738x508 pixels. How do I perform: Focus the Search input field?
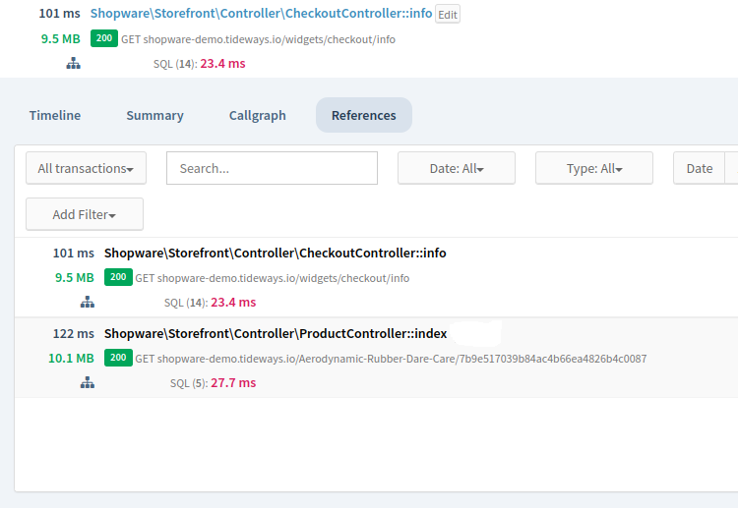(272, 168)
